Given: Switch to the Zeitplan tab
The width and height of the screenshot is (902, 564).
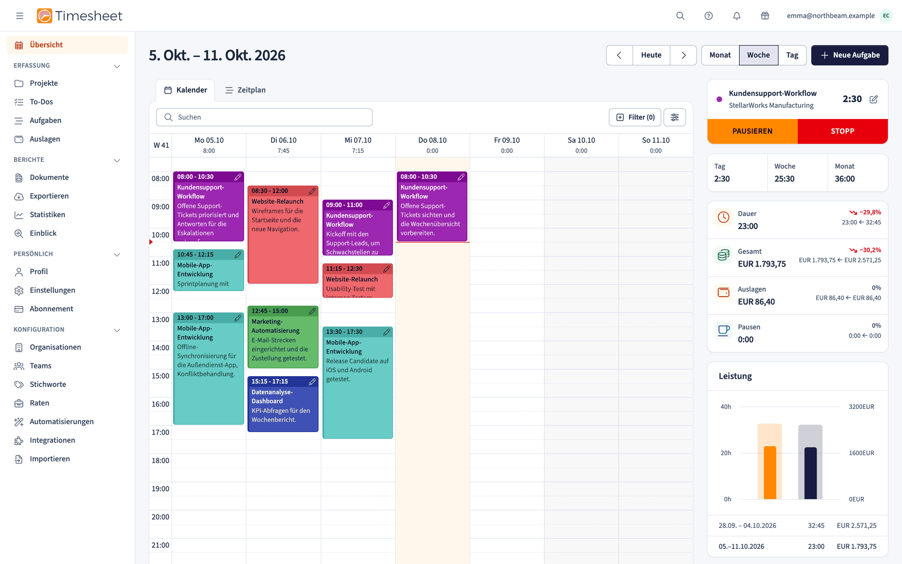Looking at the screenshot, I should (x=245, y=90).
